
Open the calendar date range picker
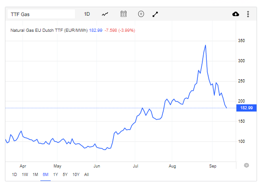click(123, 14)
